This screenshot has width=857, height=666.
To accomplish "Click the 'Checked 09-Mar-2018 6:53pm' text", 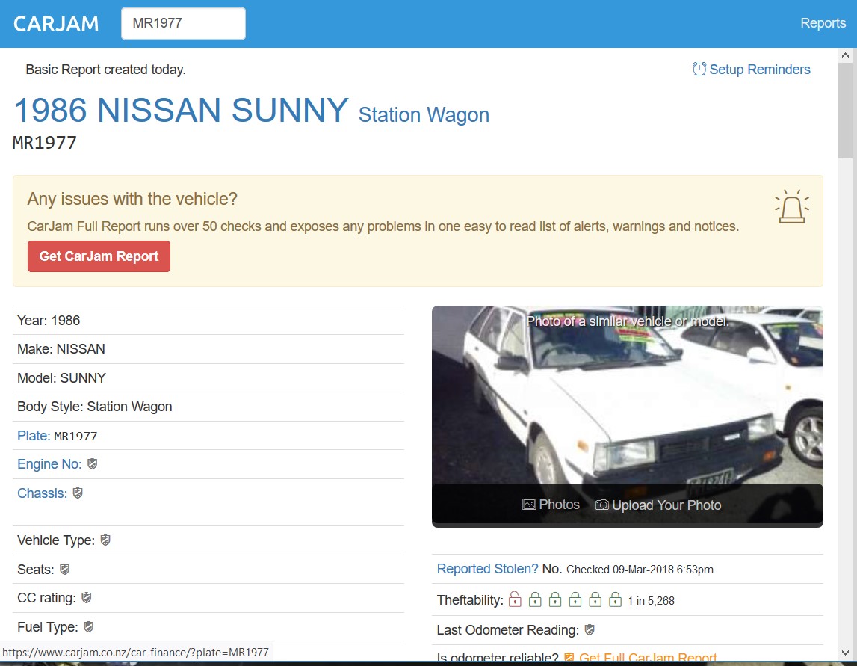I will 641,570.
